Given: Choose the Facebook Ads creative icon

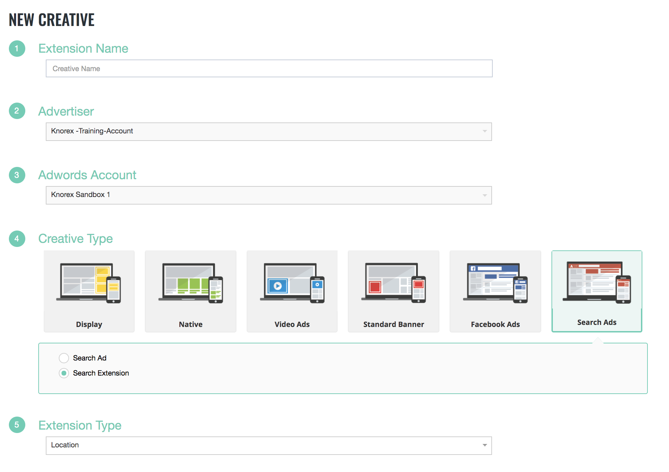Looking at the screenshot, I should 495,283.
